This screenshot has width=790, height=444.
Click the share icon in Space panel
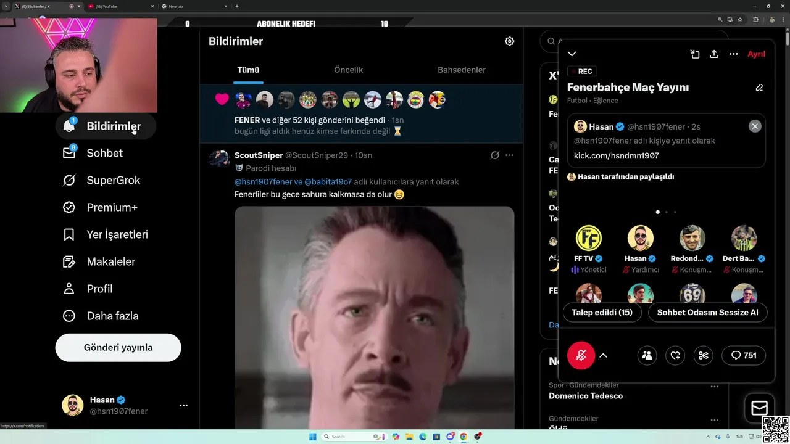[714, 54]
